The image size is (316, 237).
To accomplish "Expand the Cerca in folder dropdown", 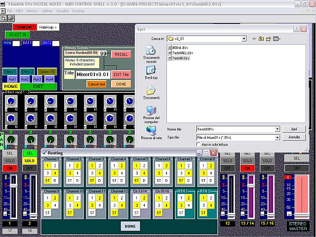I will pos(244,39).
